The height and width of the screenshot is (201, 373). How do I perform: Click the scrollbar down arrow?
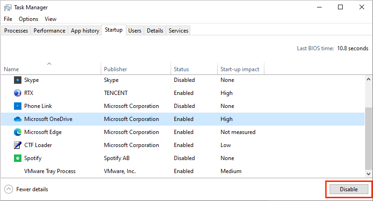click(368, 174)
